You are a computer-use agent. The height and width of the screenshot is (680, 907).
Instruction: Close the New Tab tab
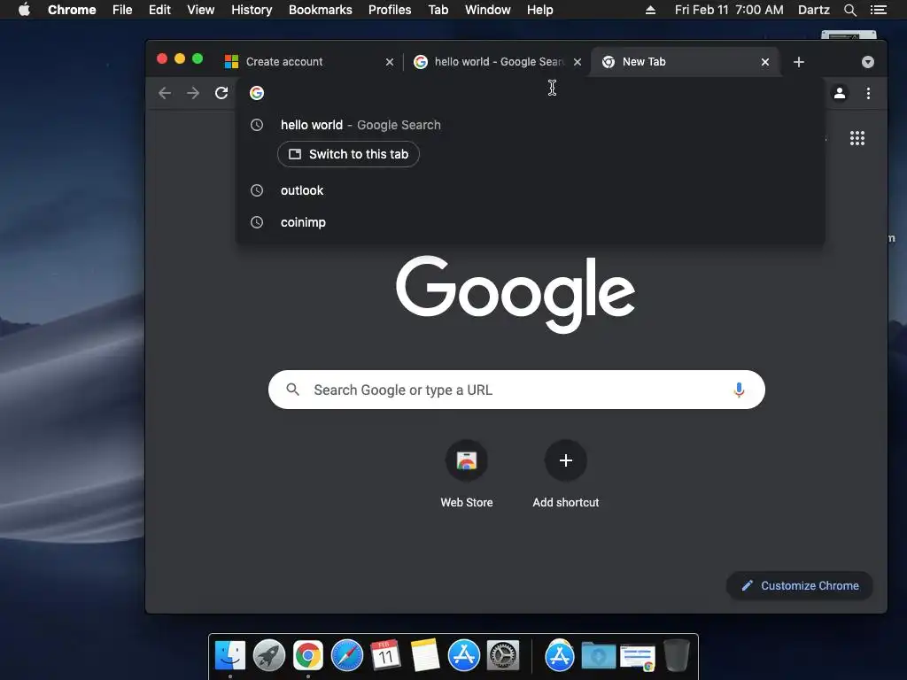[x=765, y=62]
